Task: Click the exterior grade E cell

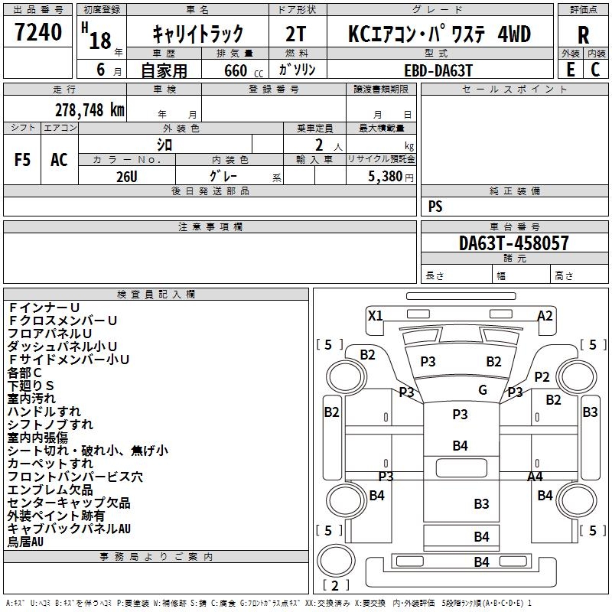Action: coord(570,69)
